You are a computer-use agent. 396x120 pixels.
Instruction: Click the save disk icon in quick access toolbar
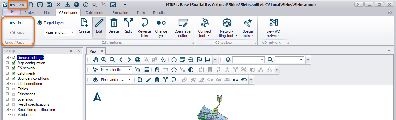point(49,5)
